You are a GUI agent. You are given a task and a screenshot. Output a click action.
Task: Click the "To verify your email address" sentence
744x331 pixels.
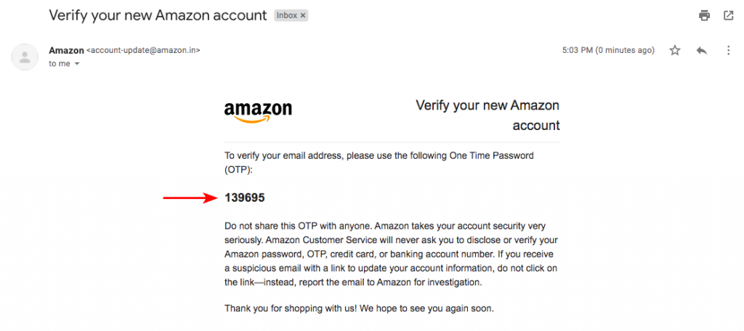379,163
